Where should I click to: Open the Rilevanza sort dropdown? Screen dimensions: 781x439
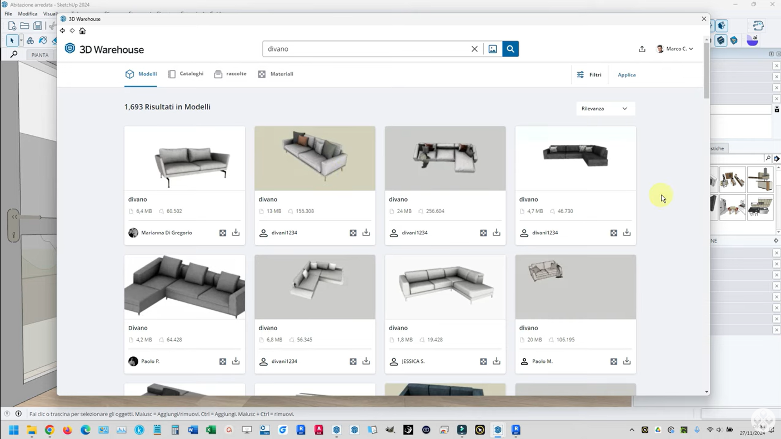[x=604, y=109]
